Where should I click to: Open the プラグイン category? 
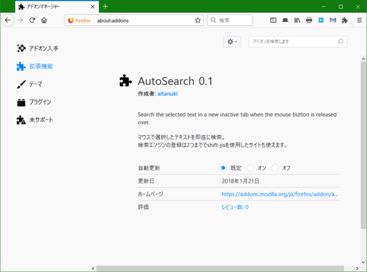(x=34, y=102)
